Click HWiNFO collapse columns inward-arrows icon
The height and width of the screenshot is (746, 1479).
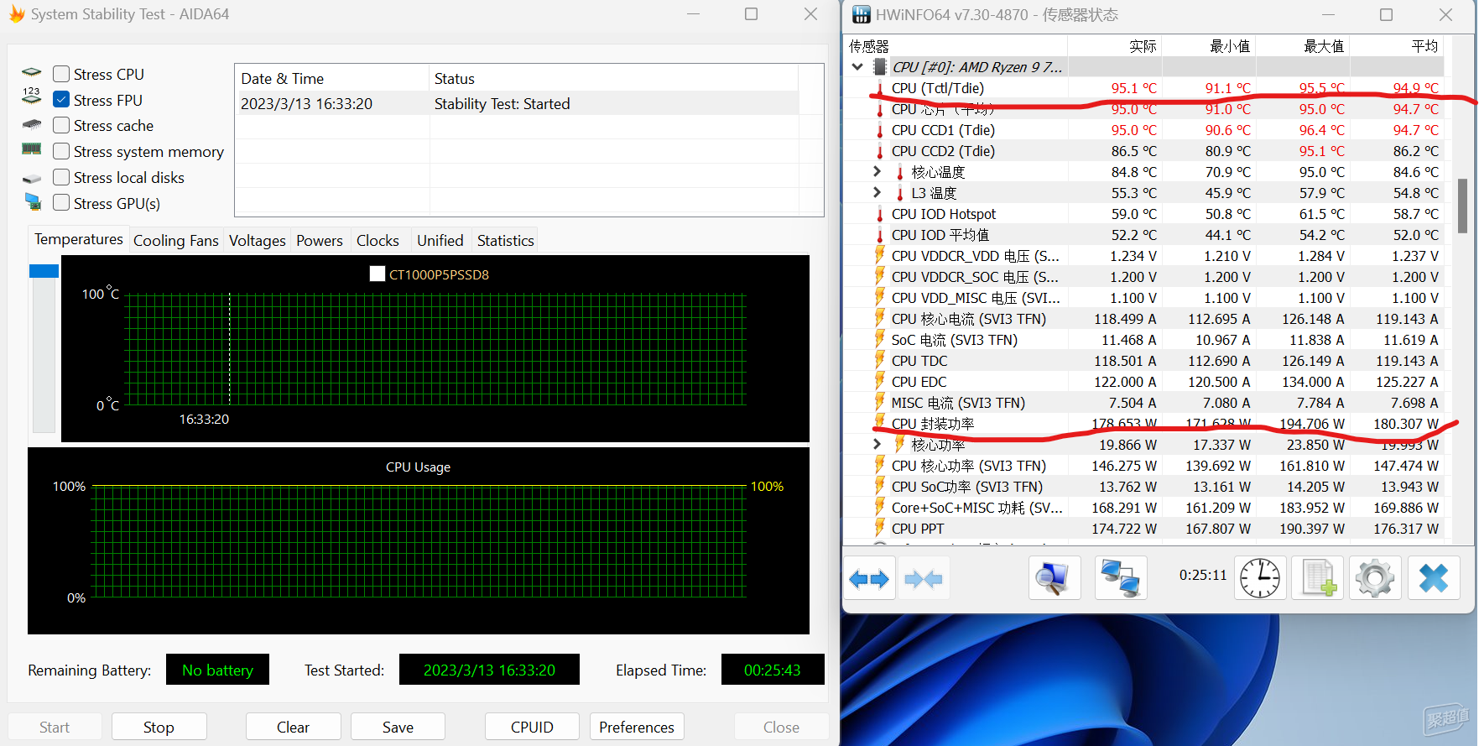[924, 578]
